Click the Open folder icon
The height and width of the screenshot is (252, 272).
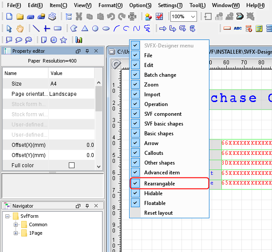coord(20,16)
